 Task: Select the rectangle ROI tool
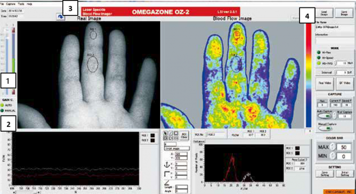176,133
